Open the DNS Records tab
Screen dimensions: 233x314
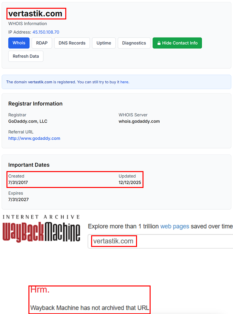[x=72, y=43]
